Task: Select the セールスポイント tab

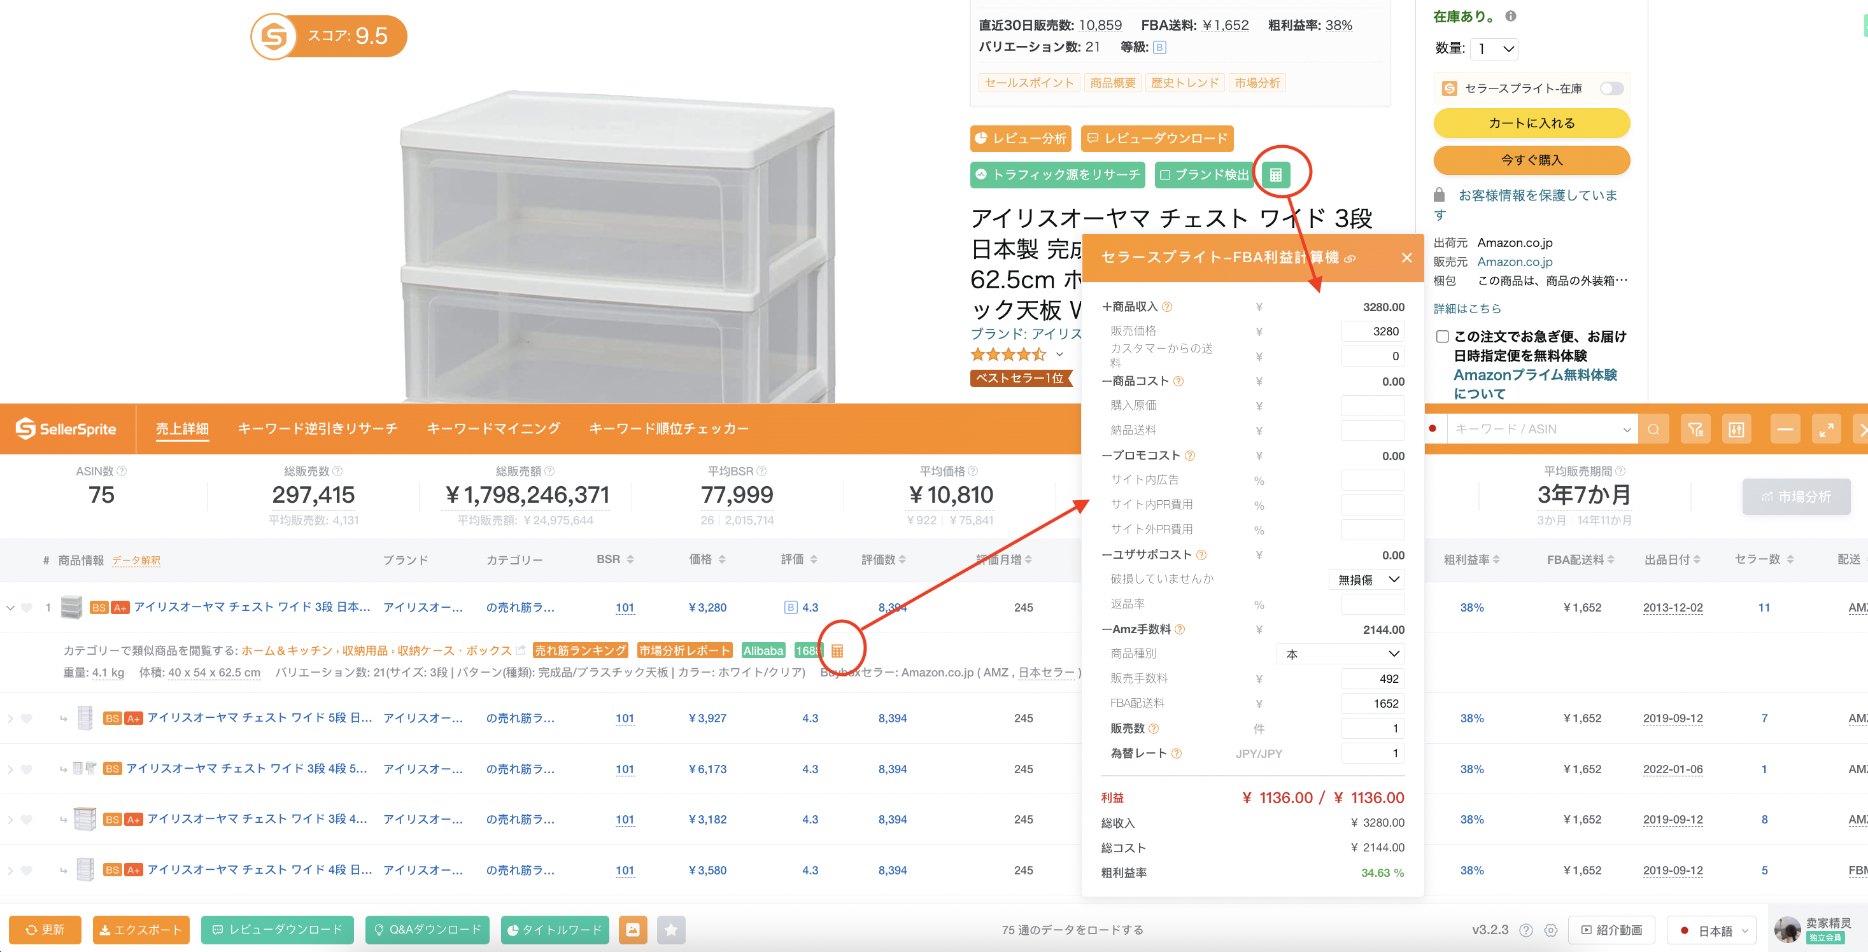Action: point(1029,83)
